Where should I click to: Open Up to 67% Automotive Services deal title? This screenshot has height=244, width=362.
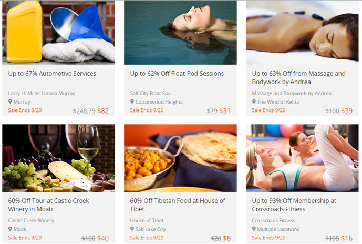coord(52,74)
